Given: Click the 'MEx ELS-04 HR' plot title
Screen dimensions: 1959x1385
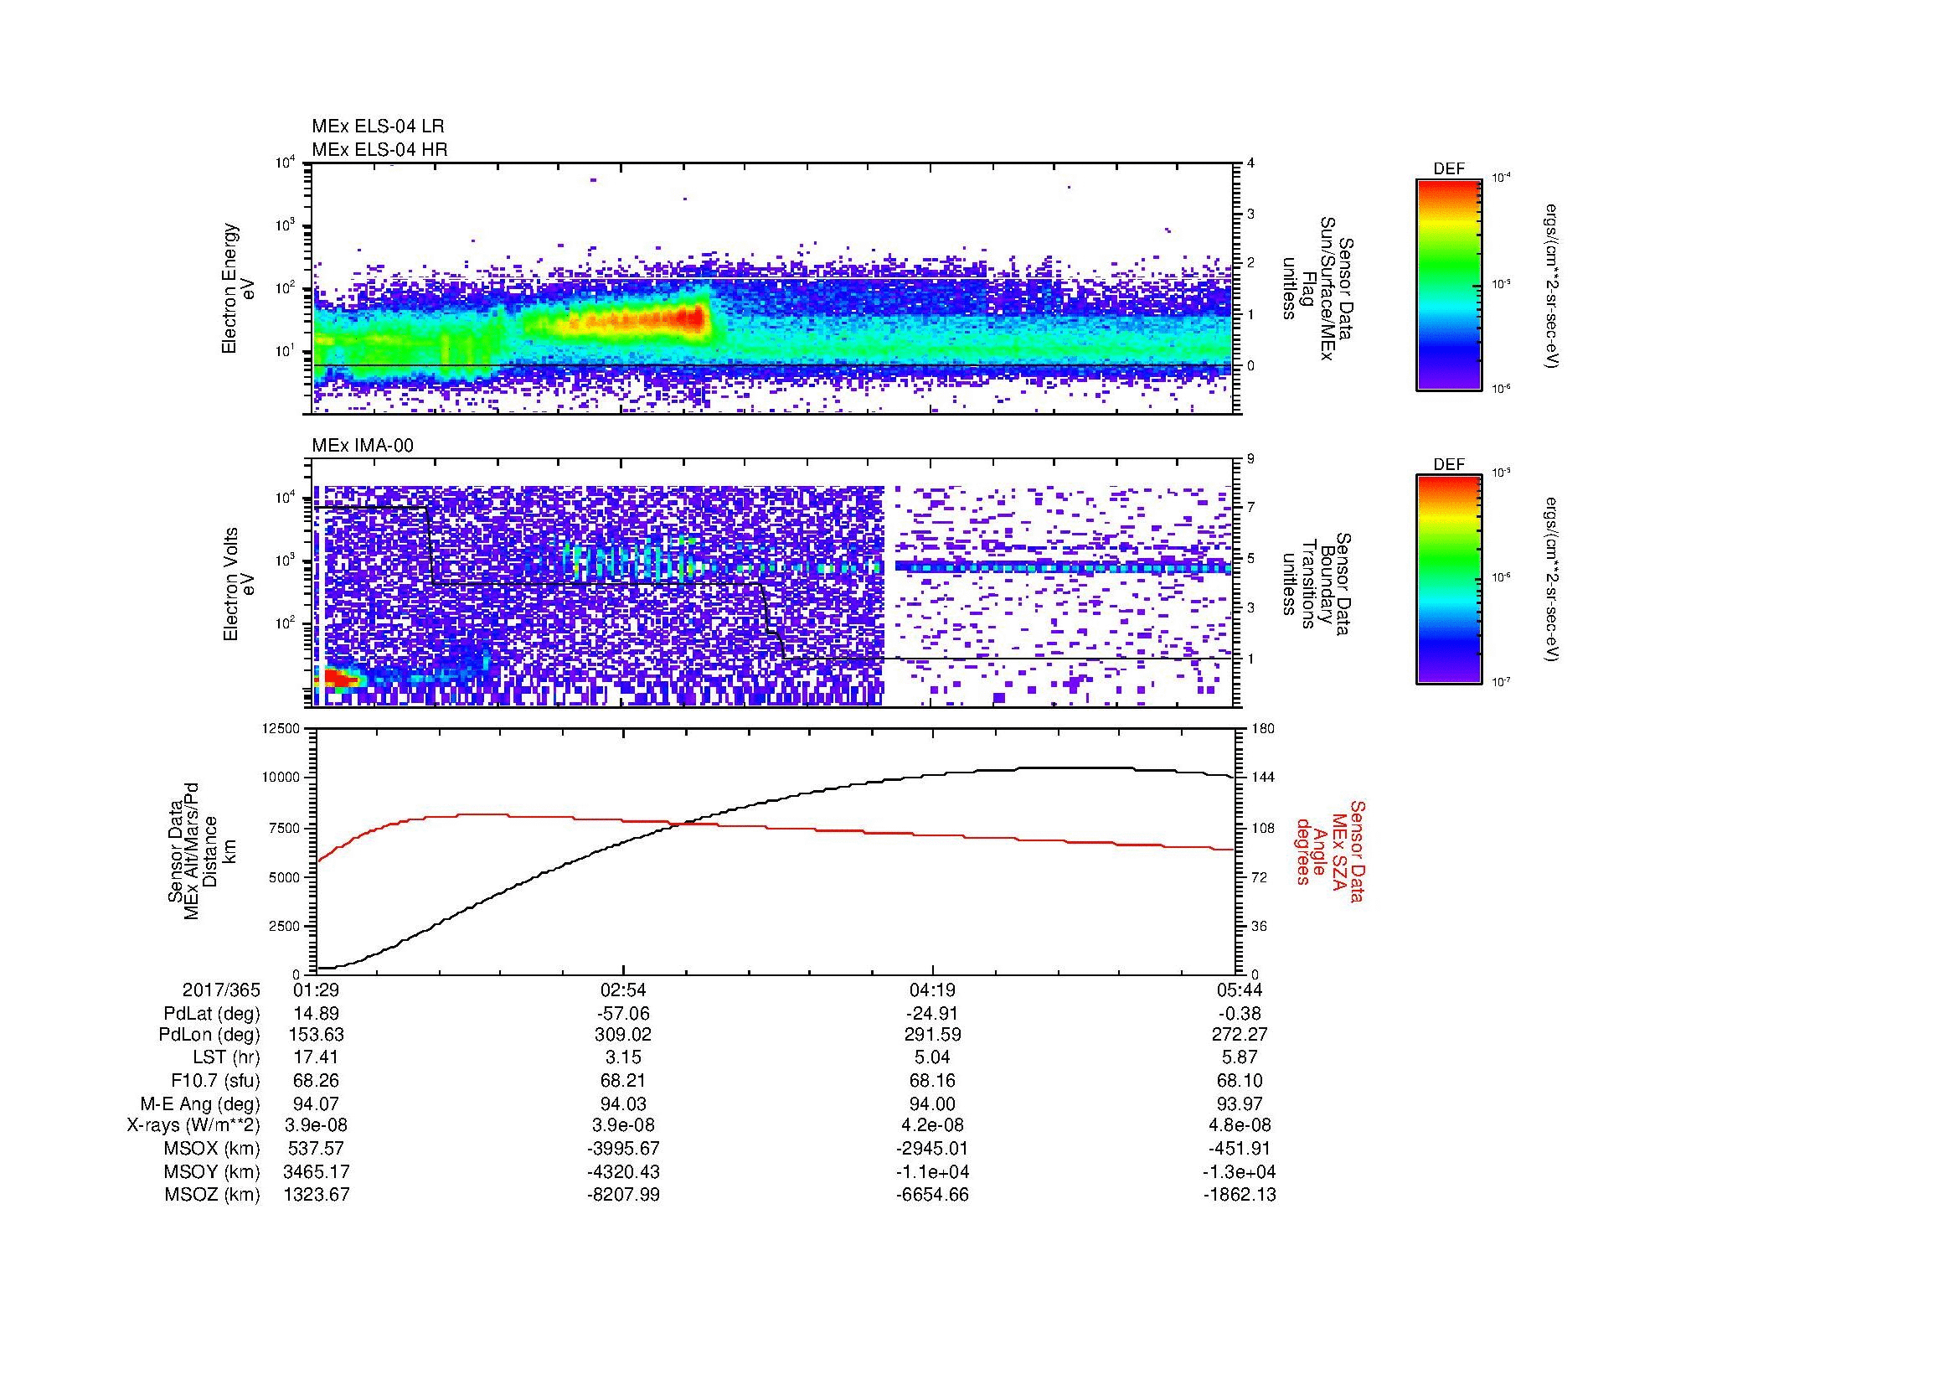Looking at the screenshot, I should click(x=379, y=149).
